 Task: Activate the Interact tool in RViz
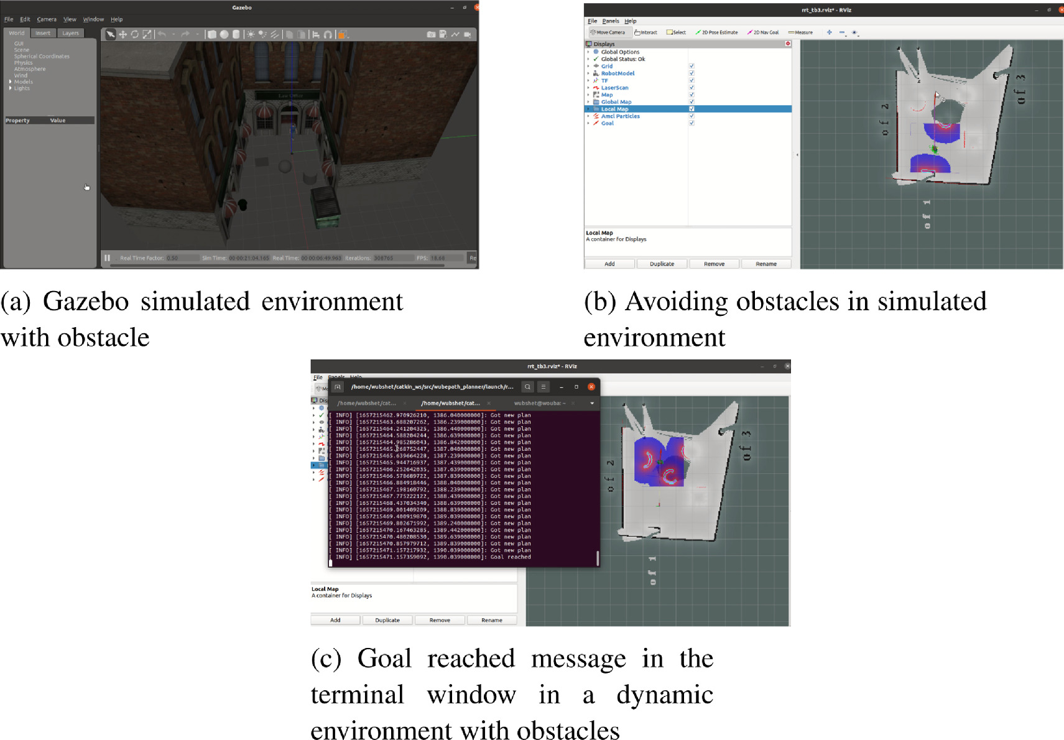647,32
